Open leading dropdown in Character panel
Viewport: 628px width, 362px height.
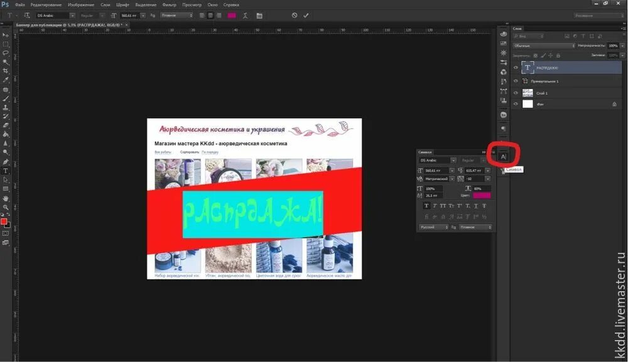[488, 171]
